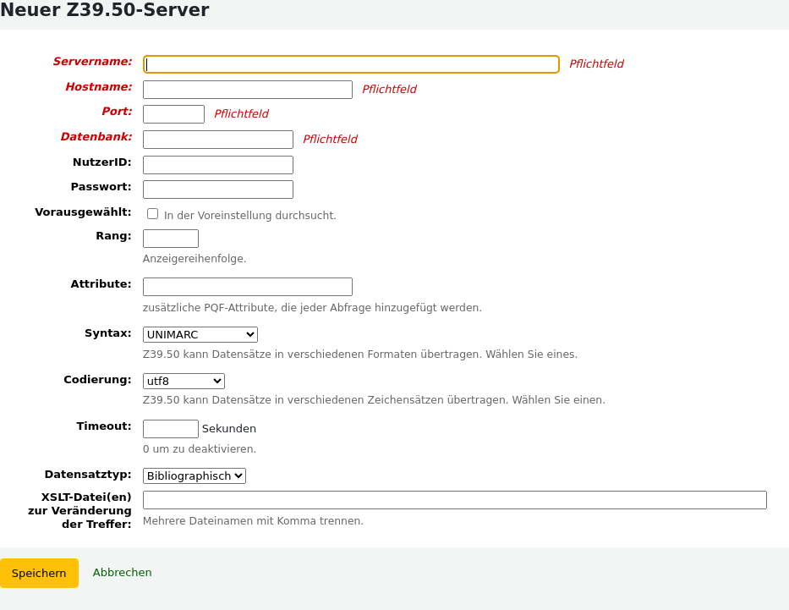Screen dimensions: 789x610
Task: Click the Hostname label
Action: point(98,86)
